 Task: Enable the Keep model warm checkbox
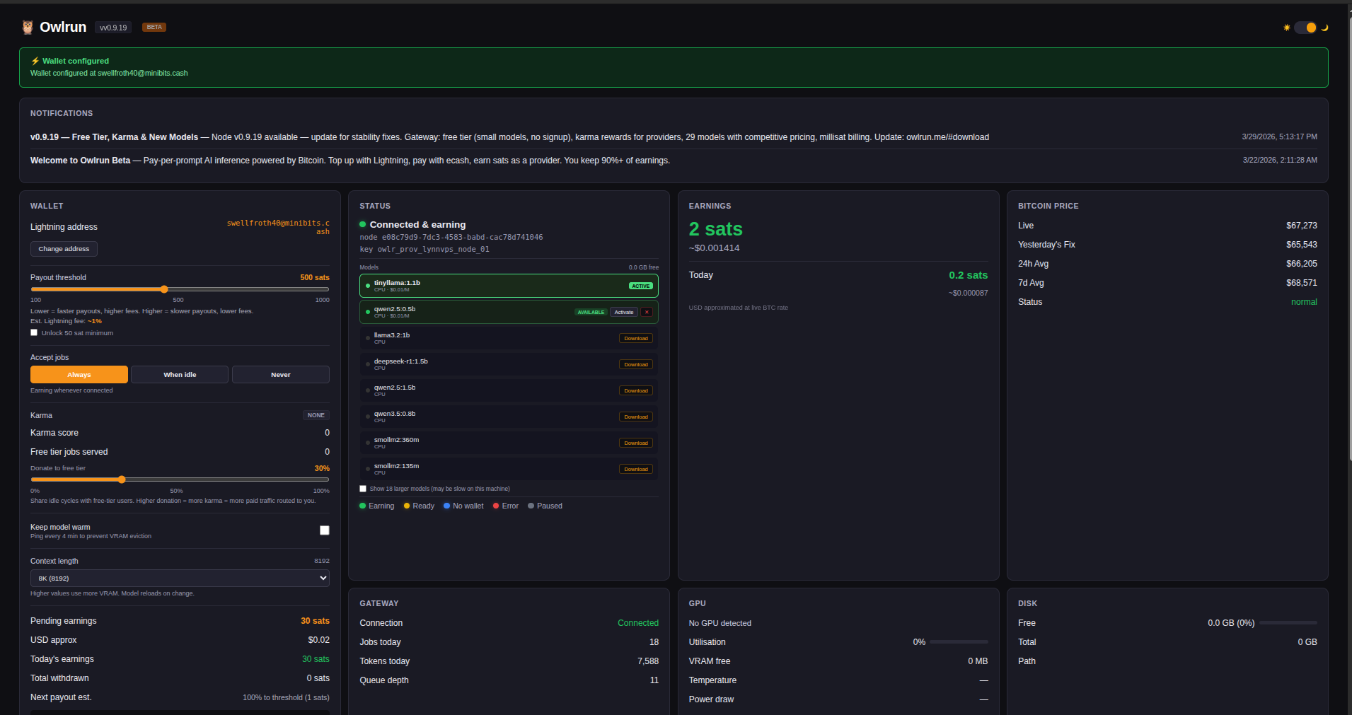click(x=324, y=530)
